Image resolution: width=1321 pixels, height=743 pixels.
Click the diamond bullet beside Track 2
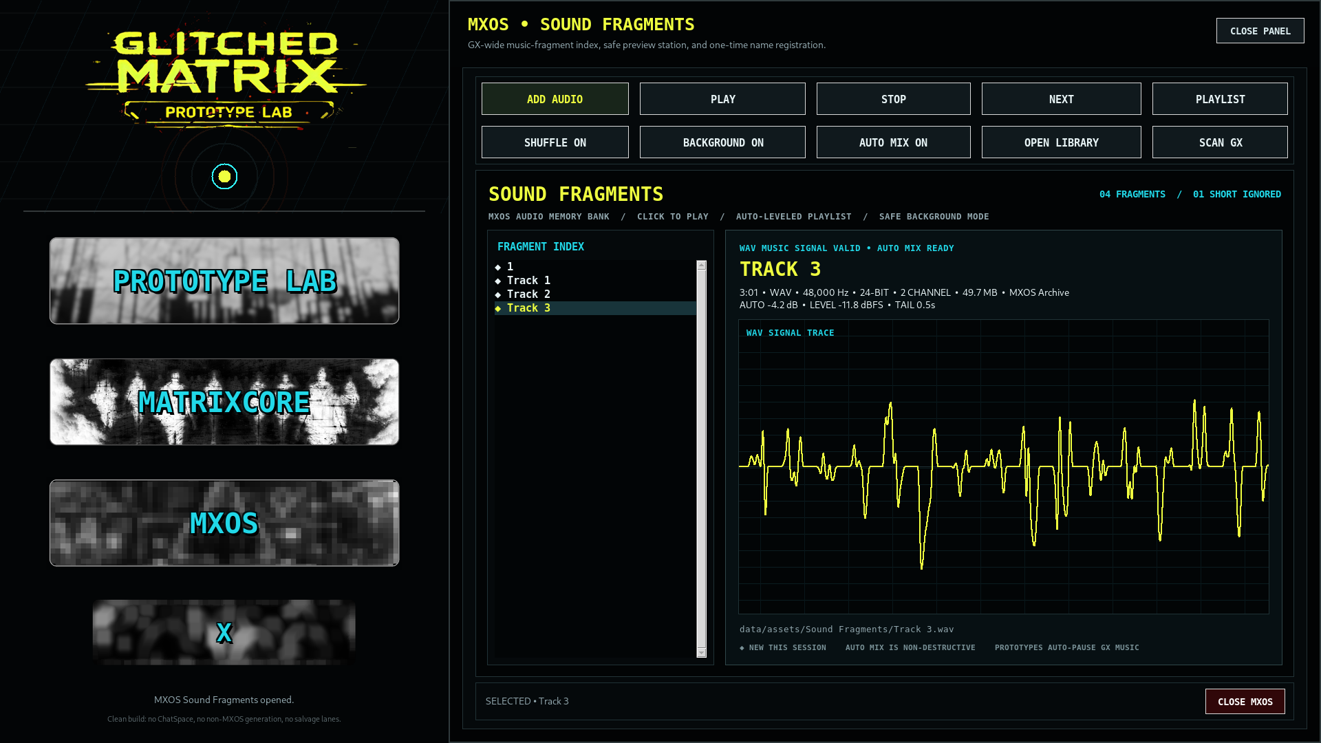point(498,294)
